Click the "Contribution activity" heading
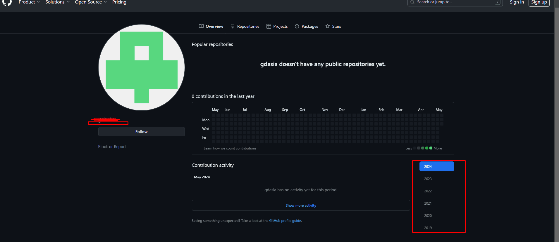 (x=213, y=165)
